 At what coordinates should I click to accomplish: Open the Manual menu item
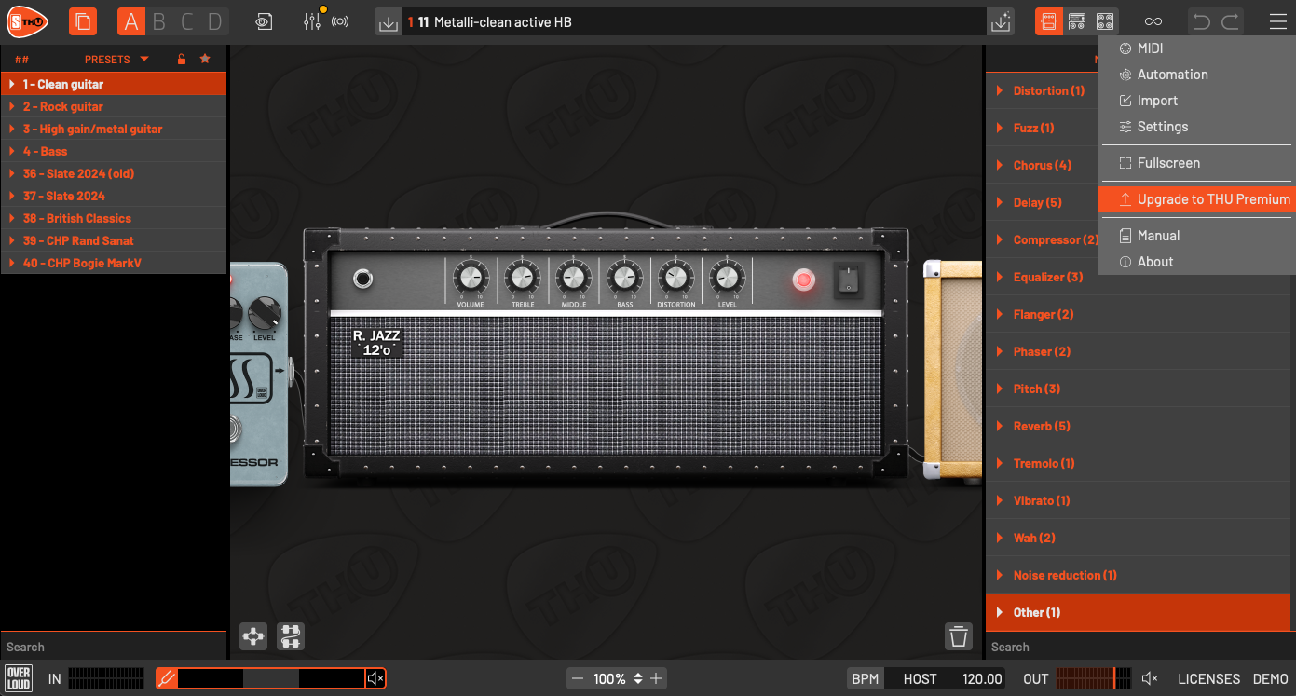pyautogui.click(x=1196, y=236)
